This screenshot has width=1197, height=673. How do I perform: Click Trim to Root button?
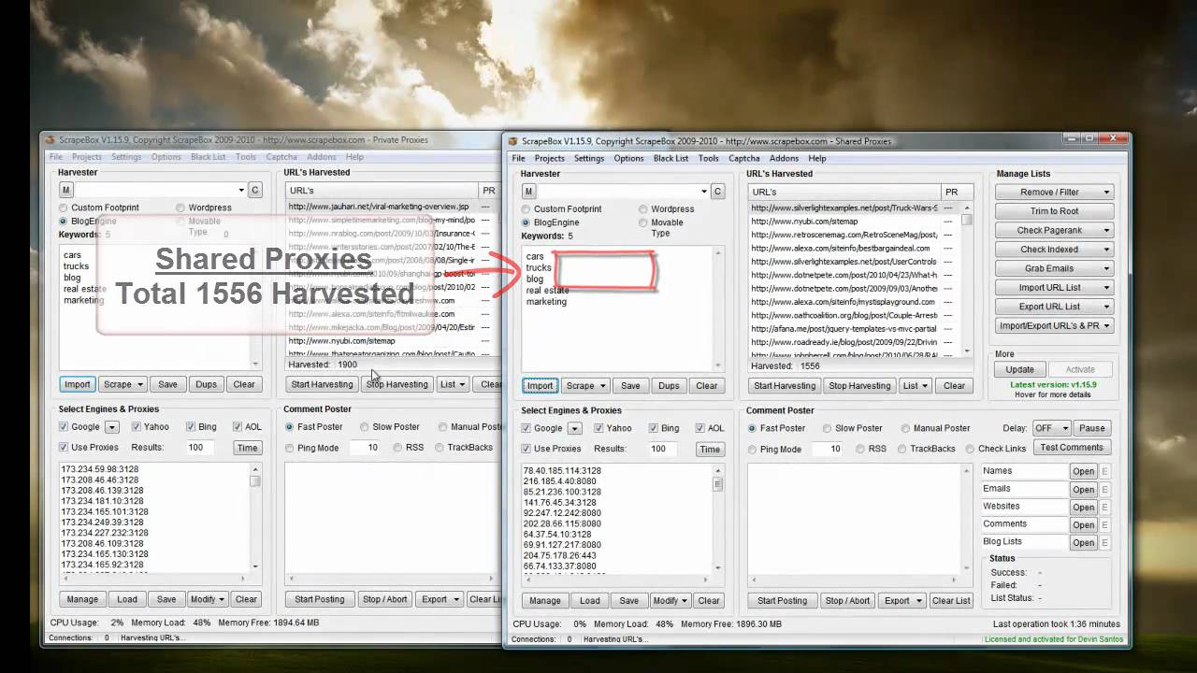click(1054, 211)
